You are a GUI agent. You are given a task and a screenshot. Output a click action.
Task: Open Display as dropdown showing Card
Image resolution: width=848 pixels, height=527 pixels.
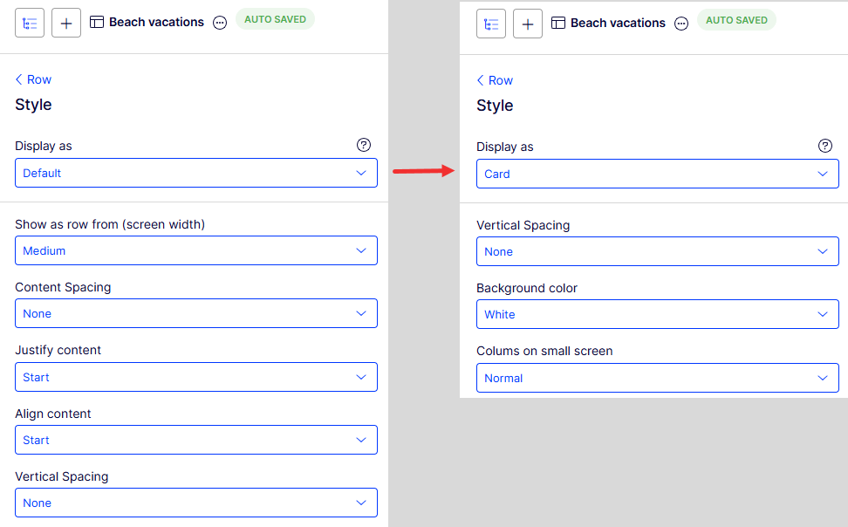click(x=657, y=174)
